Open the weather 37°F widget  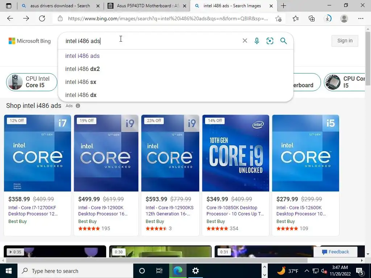pos(287,271)
